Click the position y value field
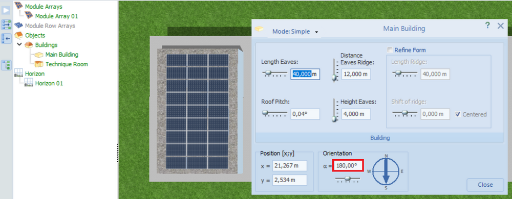This screenshot has height=199, width=512. tap(290, 180)
